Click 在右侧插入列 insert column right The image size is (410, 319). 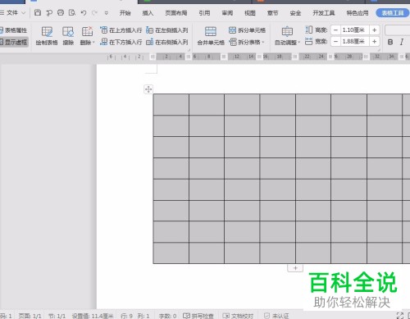point(167,42)
